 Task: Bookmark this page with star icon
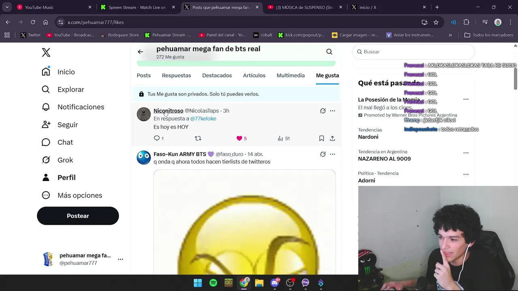pyautogui.click(x=436, y=22)
